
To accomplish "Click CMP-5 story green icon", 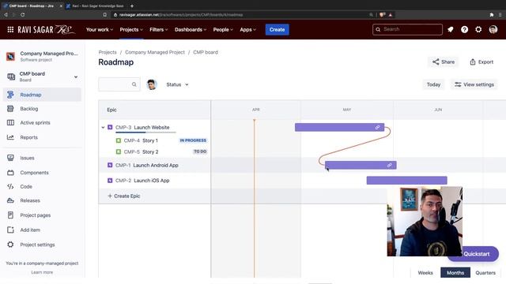I will [x=119, y=151].
